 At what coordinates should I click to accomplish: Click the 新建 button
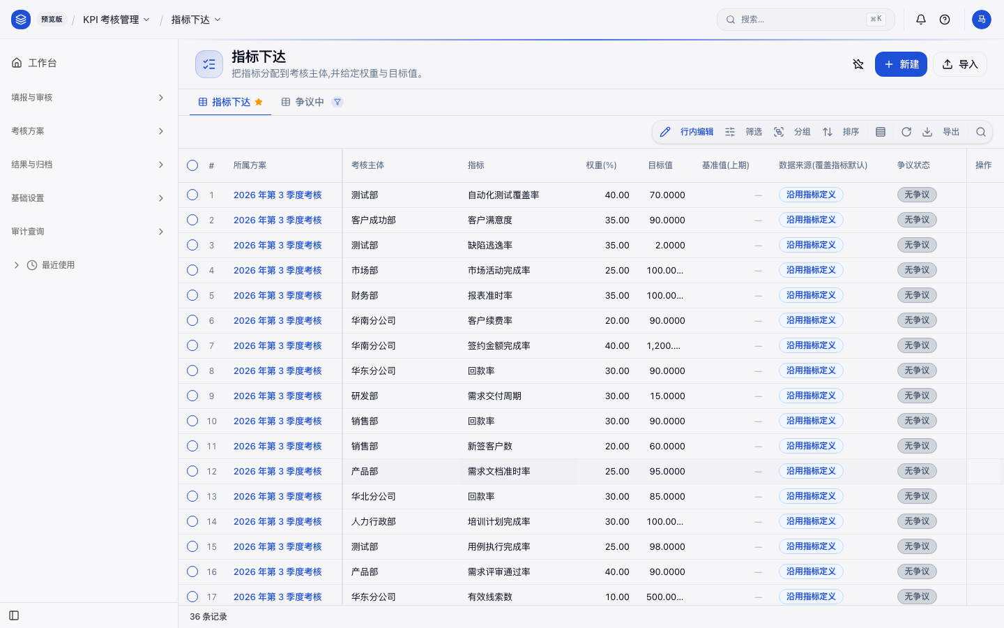(x=901, y=64)
